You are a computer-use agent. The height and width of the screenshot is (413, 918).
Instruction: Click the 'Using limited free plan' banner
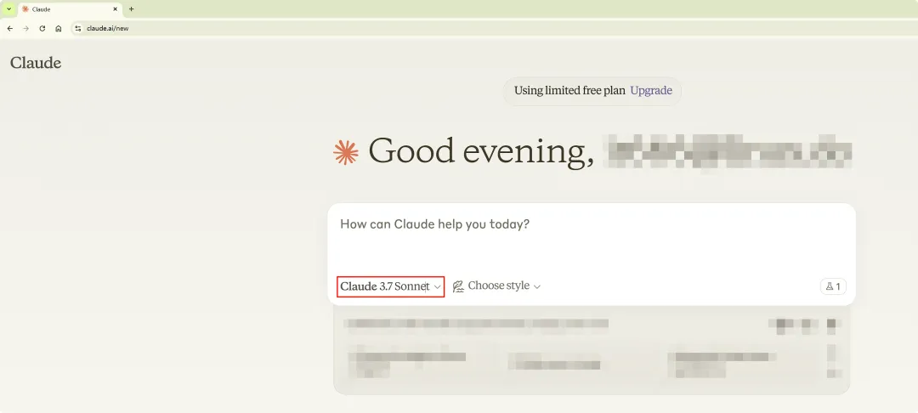(x=569, y=91)
